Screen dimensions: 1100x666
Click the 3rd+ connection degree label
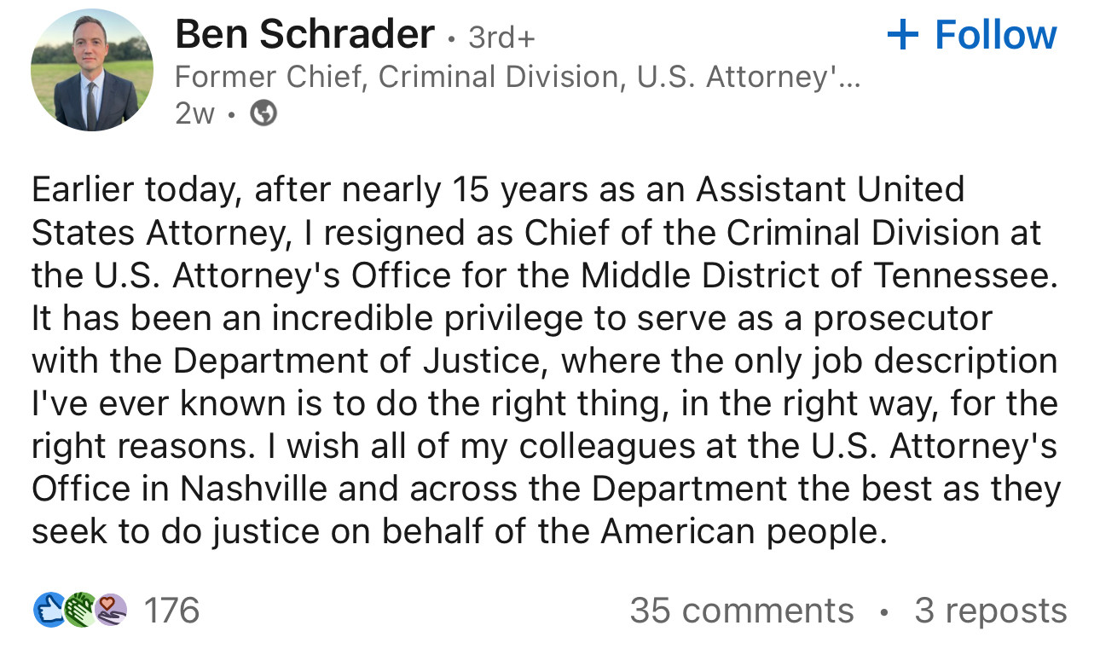pyautogui.click(x=502, y=38)
